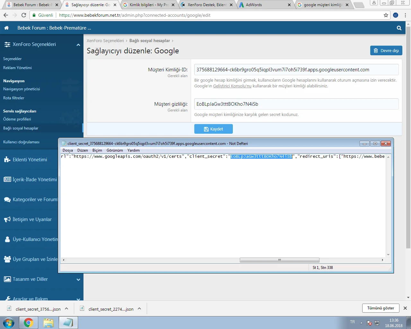Open Biçim menu in Notepad

point(97,150)
